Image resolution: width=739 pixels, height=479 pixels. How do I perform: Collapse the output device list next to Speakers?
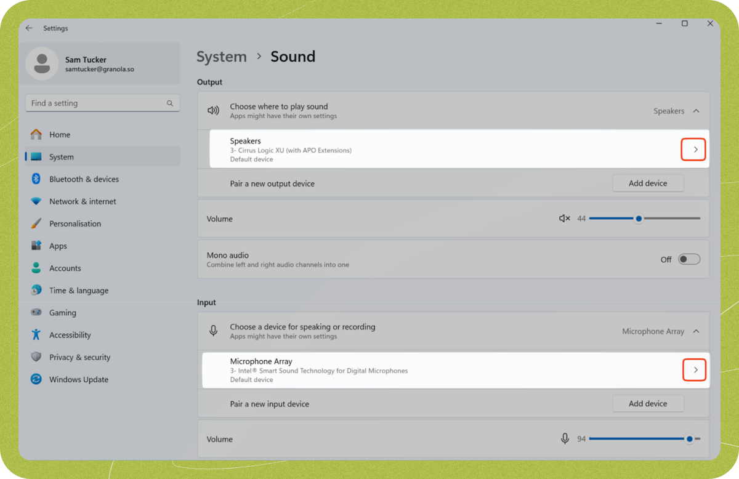coord(696,111)
